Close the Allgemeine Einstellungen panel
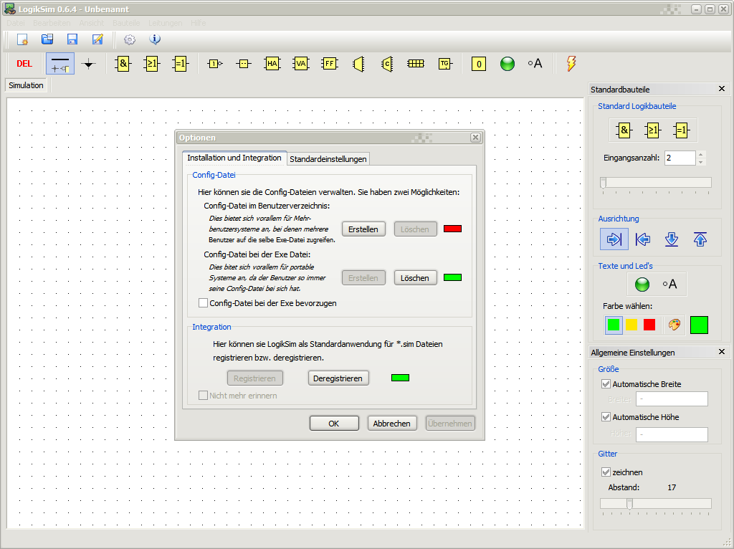 (x=721, y=352)
